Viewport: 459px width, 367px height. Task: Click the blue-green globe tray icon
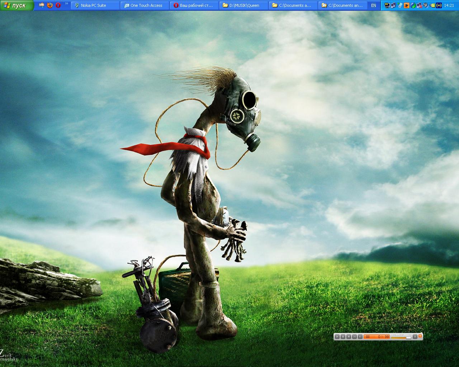[413, 5]
